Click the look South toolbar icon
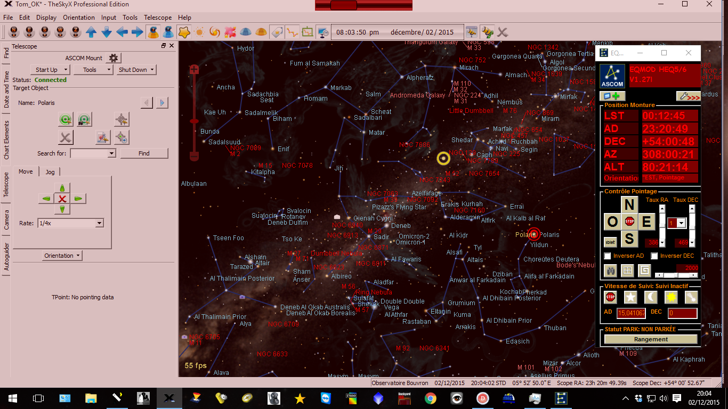This screenshot has height=409, width=728. click(x=45, y=32)
